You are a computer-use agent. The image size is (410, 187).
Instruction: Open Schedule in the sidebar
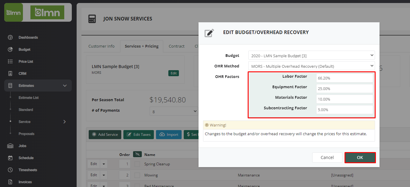click(26, 158)
